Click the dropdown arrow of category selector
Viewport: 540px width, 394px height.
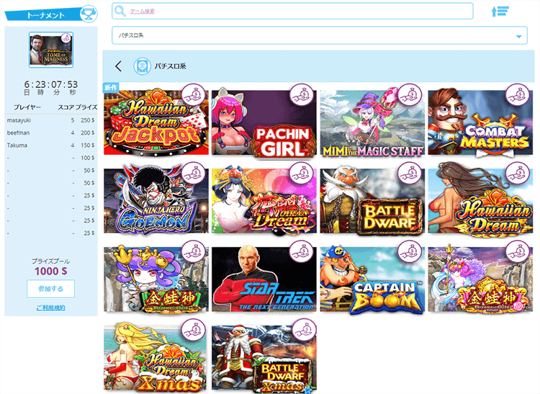[x=518, y=37]
